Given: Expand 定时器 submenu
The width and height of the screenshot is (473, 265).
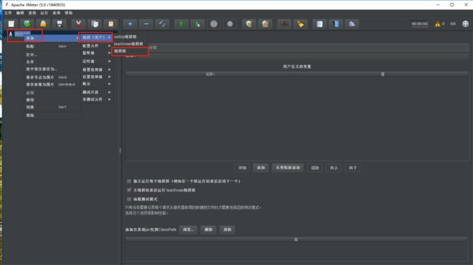Looking at the screenshot, I should pyautogui.click(x=96, y=61).
